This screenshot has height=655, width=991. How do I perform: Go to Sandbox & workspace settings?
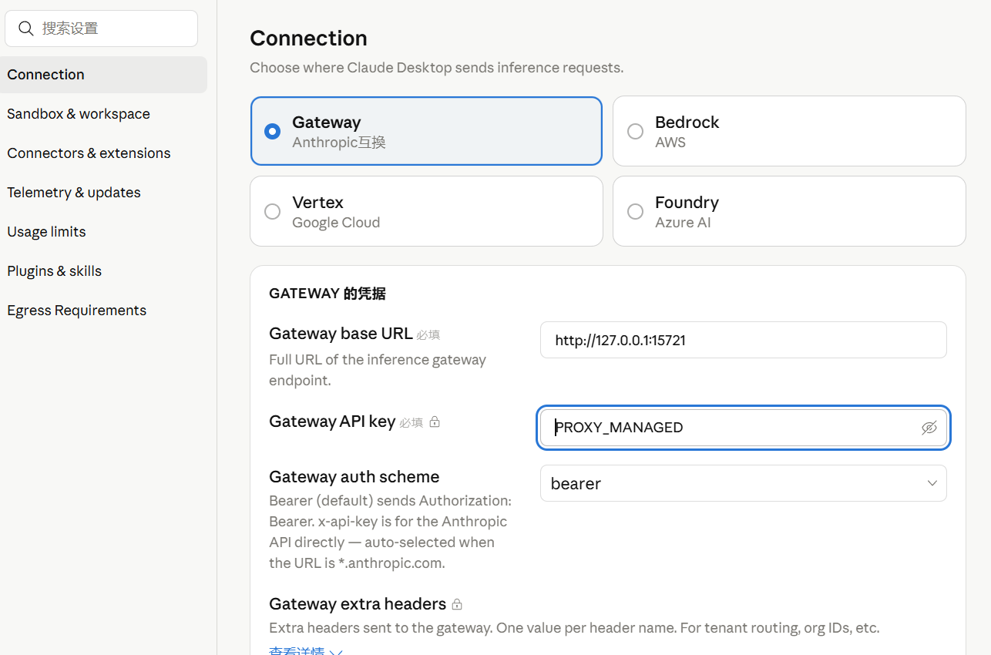pyautogui.click(x=104, y=114)
